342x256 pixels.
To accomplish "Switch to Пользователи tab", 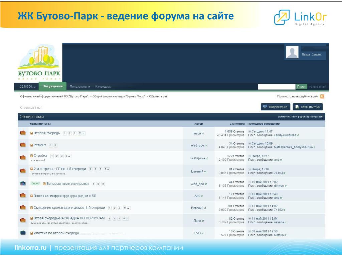I will click(x=80, y=86).
